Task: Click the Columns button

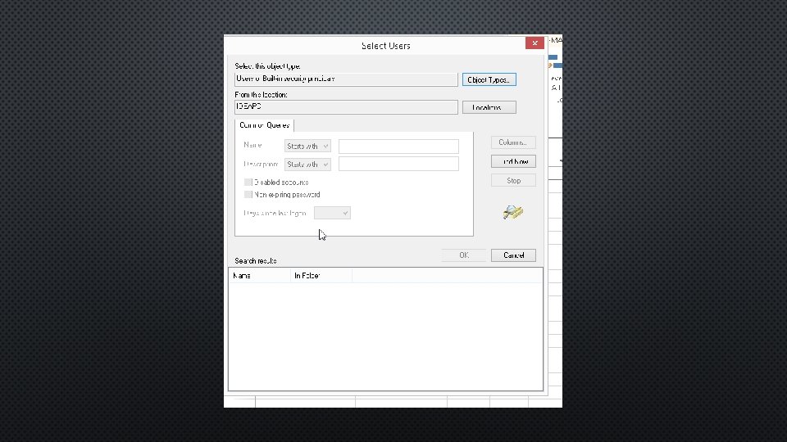Action: [x=513, y=142]
